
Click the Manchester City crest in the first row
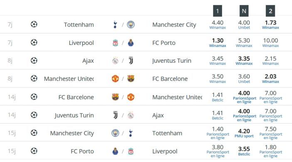tap(131, 25)
